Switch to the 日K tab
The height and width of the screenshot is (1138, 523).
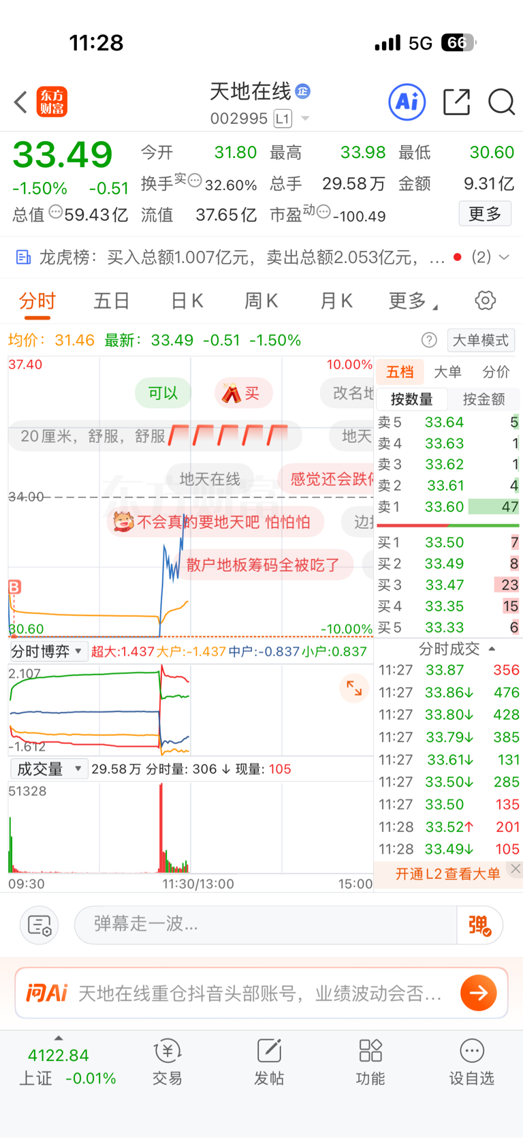click(187, 301)
